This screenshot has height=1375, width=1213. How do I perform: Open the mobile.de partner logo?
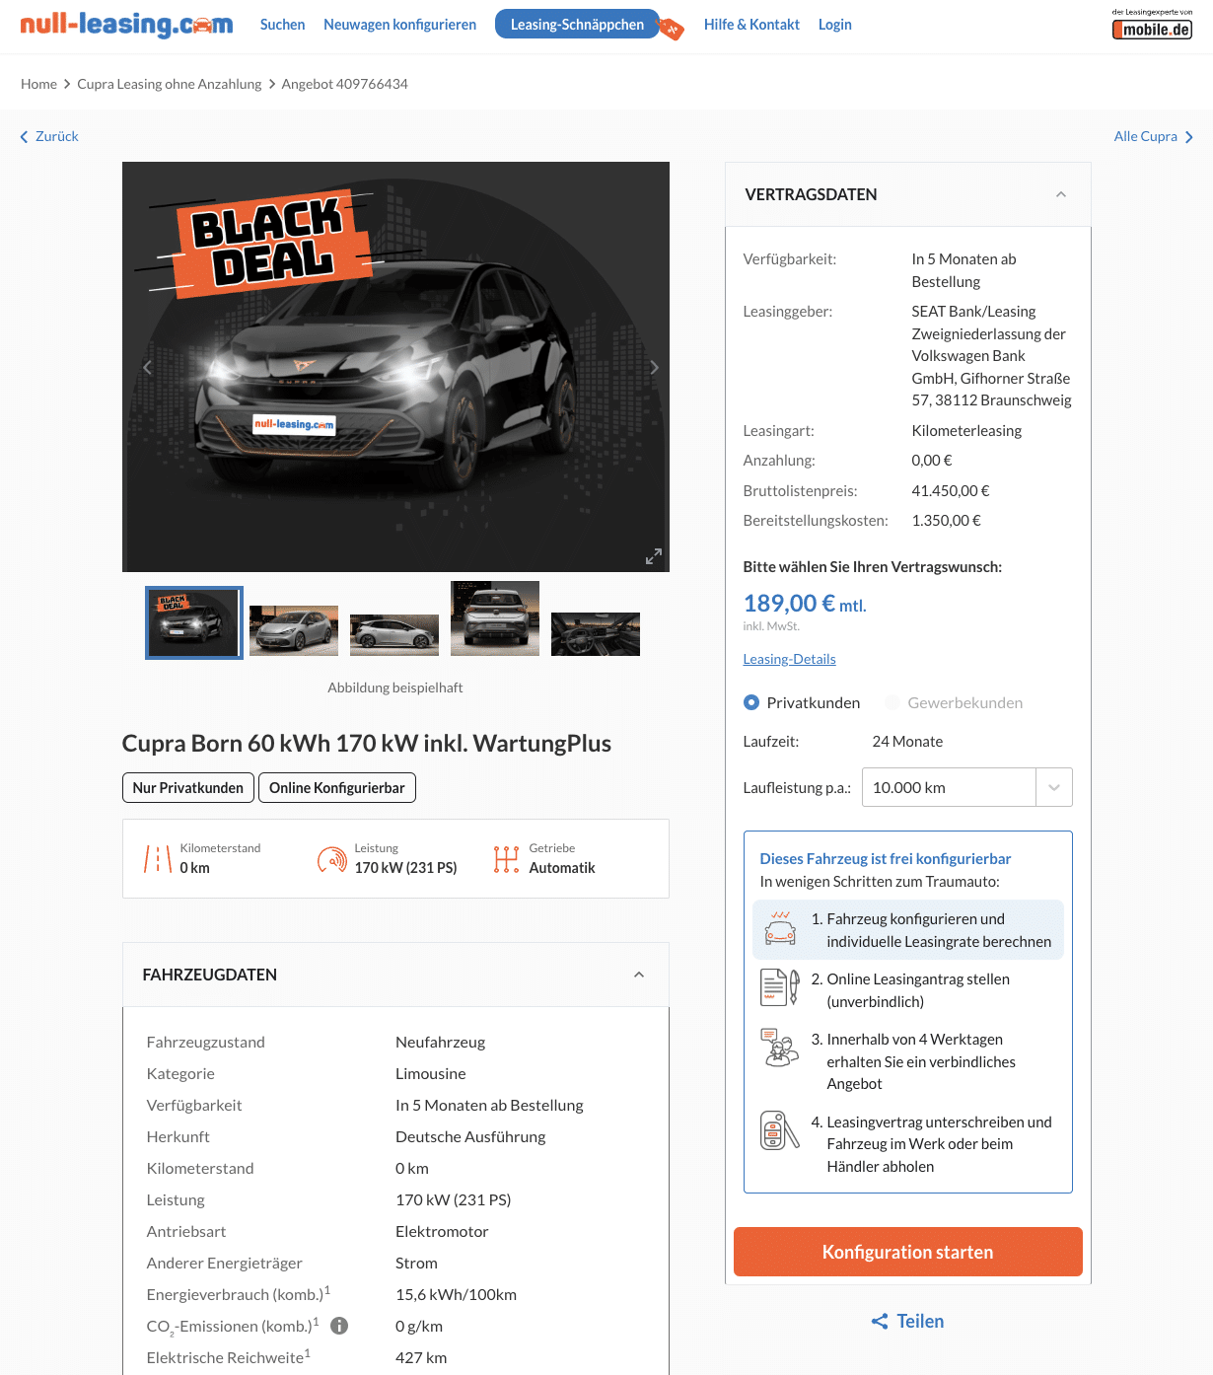point(1152,25)
